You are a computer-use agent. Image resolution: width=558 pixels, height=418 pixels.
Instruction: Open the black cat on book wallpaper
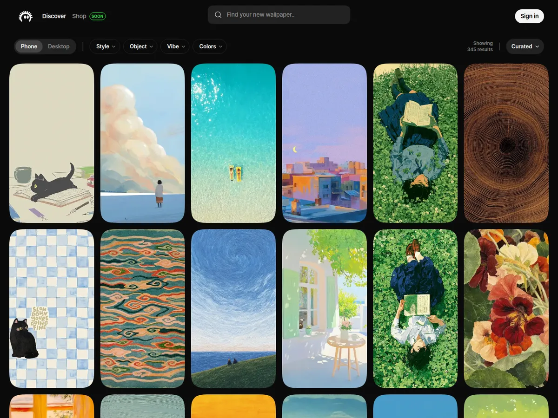[52, 144]
